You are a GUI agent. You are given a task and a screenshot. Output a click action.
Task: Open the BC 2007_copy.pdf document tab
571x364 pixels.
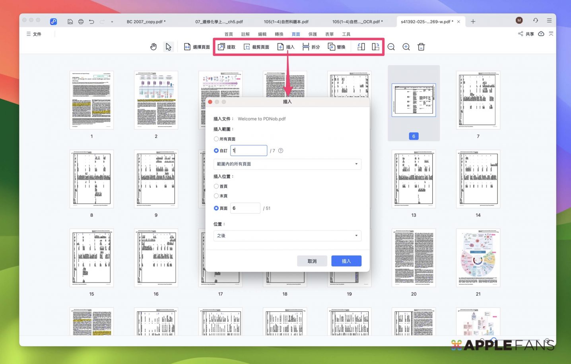pyautogui.click(x=146, y=22)
